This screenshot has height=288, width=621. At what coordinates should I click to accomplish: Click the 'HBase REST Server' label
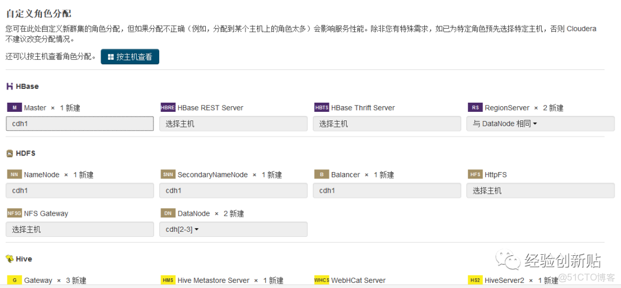(x=210, y=108)
